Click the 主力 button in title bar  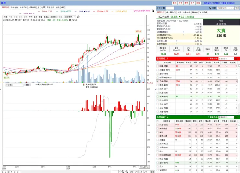[x=192, y=3]
